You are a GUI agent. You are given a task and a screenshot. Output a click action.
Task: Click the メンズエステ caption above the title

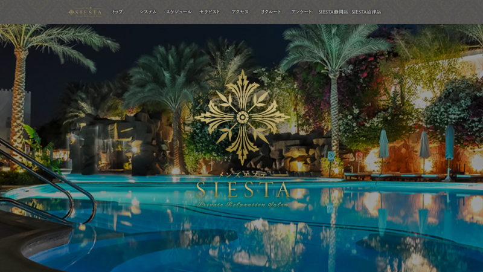coord(243,175)
